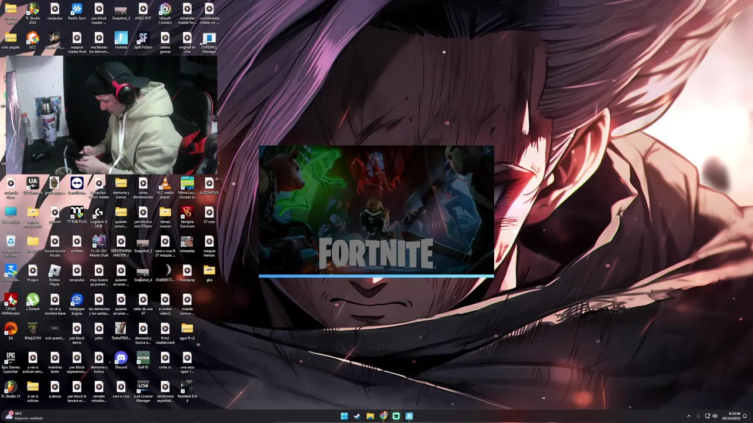This screenshot has width=753, height=423.
Task: Launch µTorrent from the desktop
Action: click(33, 303)
